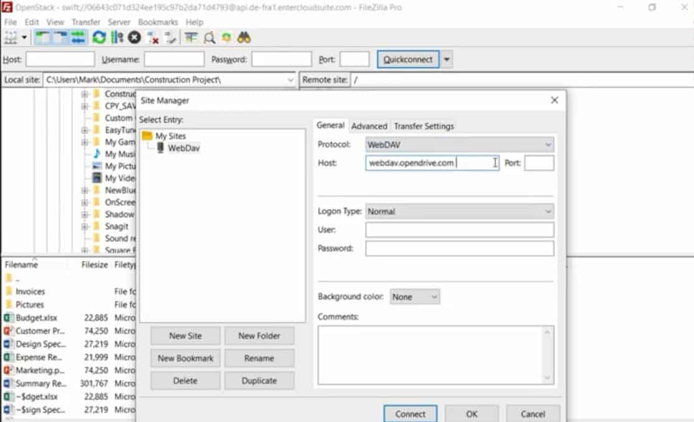
Task: Switch to the Advanced tab
Action: tap(369, 126)
